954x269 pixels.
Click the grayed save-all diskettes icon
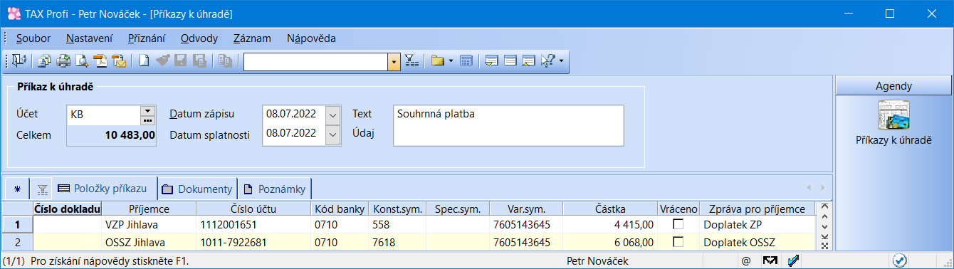coord(199,61)
